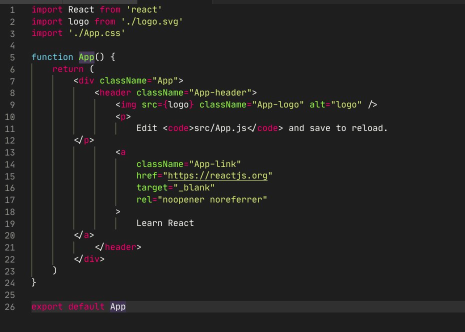Viewport: 465px width, 332px height.
Task: Click the 'img' tag name
Action: 128,104
